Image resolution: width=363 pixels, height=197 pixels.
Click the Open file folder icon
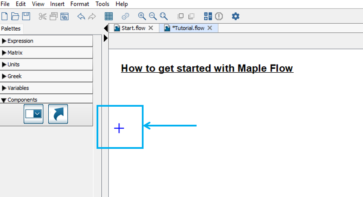pyautogui.click(x=15, y=16)
